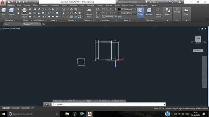Open Windows Start menu
This screenshot has height=117, width=209.
(x=4, y=114)
